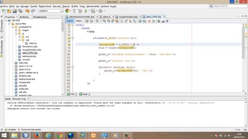248x139 pixels.
Task: Click Clean and Build Project icon
Action: coord(80,11)
